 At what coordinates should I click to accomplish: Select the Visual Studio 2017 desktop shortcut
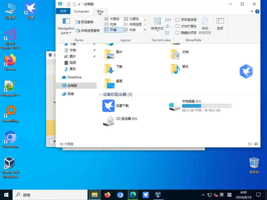click(10, 39)
